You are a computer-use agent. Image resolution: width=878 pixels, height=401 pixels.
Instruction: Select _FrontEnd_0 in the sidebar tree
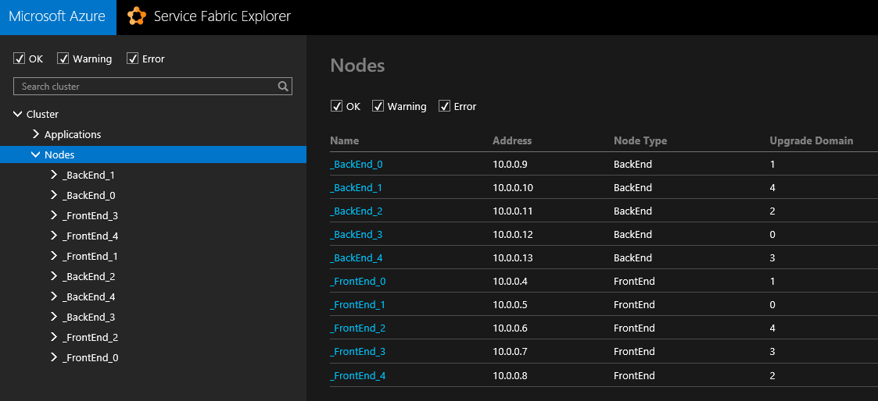tap(91, 357)
